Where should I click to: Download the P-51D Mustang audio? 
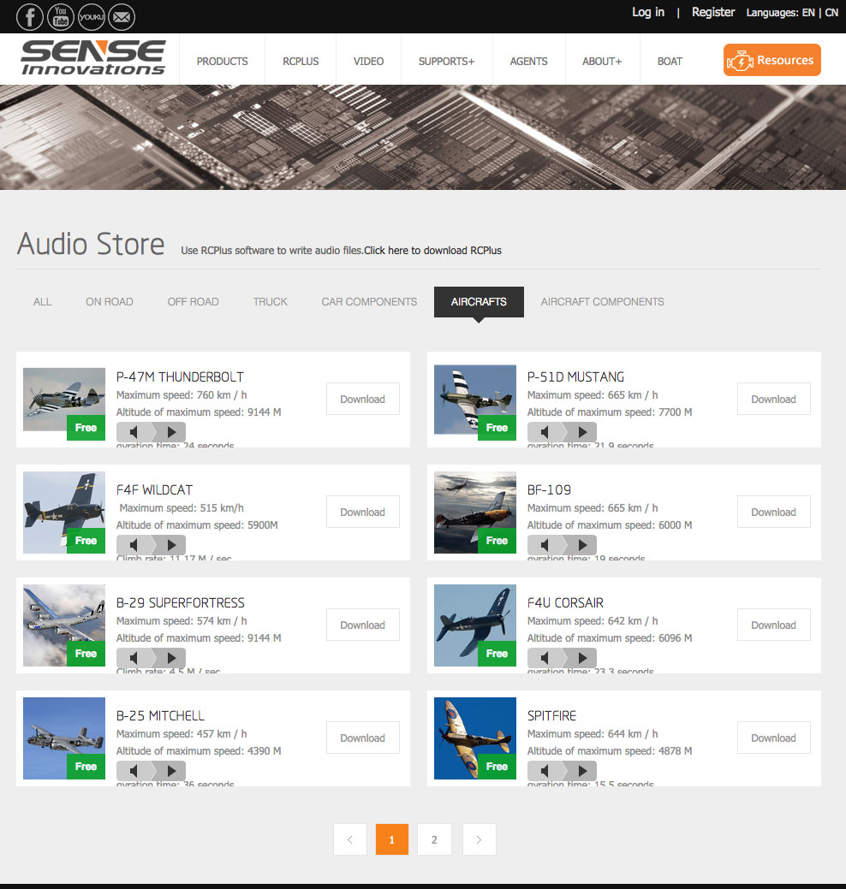pos(773,399)
